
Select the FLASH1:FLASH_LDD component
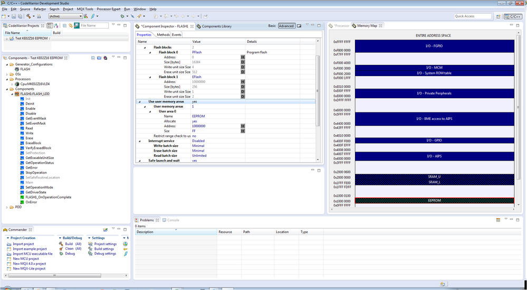tap(32, 94)
